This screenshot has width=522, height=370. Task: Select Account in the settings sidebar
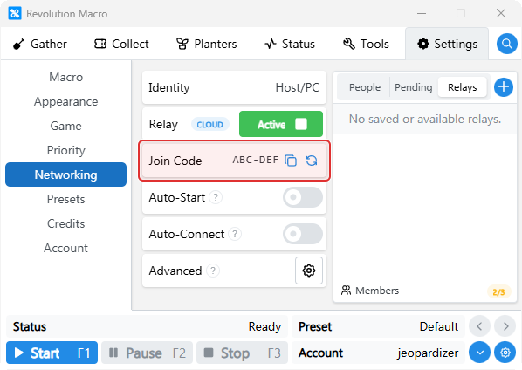coord(66,248)
